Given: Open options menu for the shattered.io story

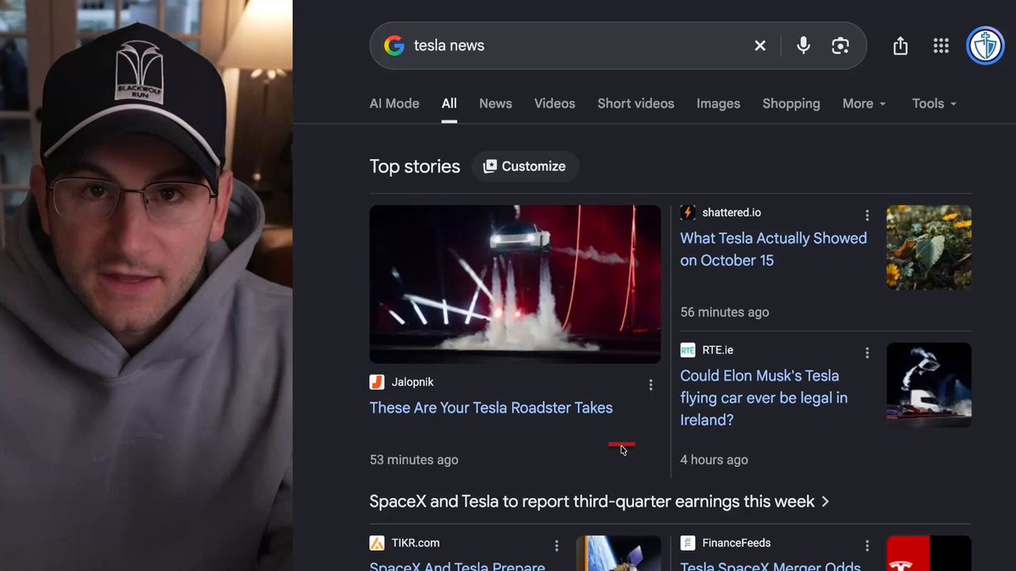Looking at the screenshot, I should tap(867, 216).
